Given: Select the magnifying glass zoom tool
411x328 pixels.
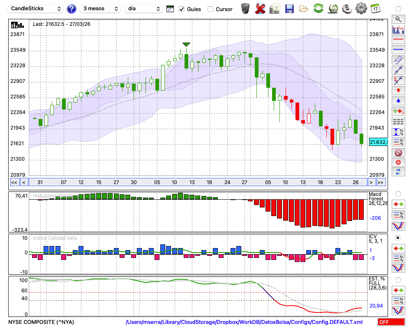Looking at the screenshot, I should (398, 19).
